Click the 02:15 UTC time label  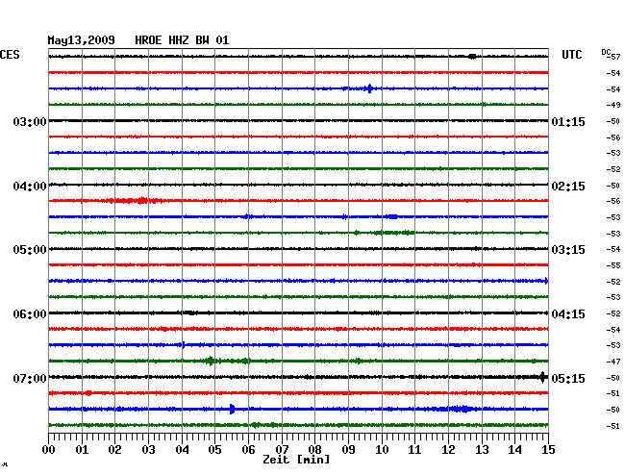tap(568, 187)
